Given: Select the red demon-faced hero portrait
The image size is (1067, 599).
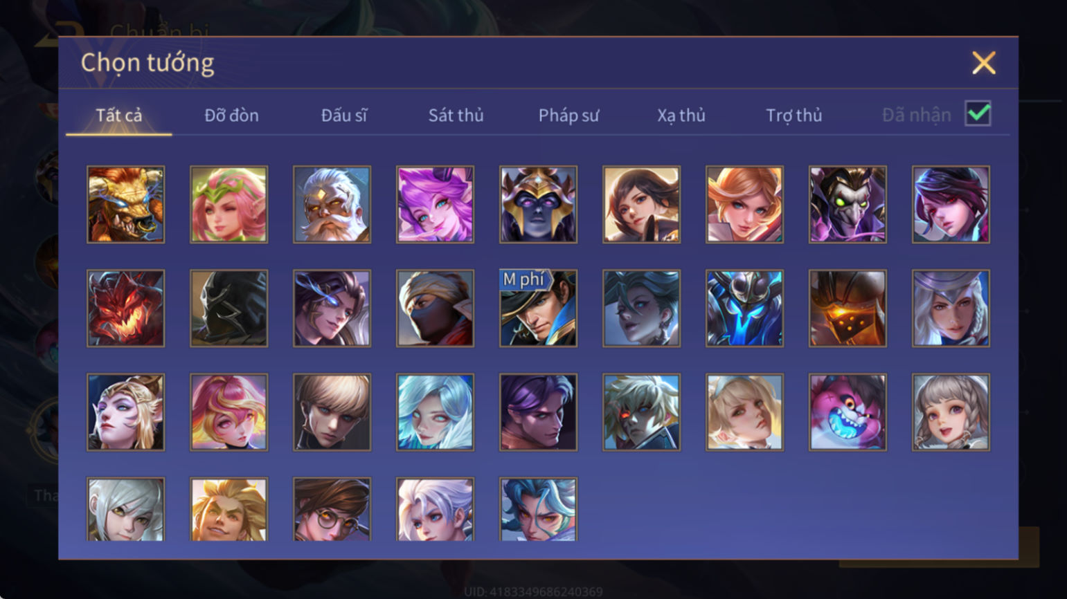Looking at the screenshot, I should point(125,308).
